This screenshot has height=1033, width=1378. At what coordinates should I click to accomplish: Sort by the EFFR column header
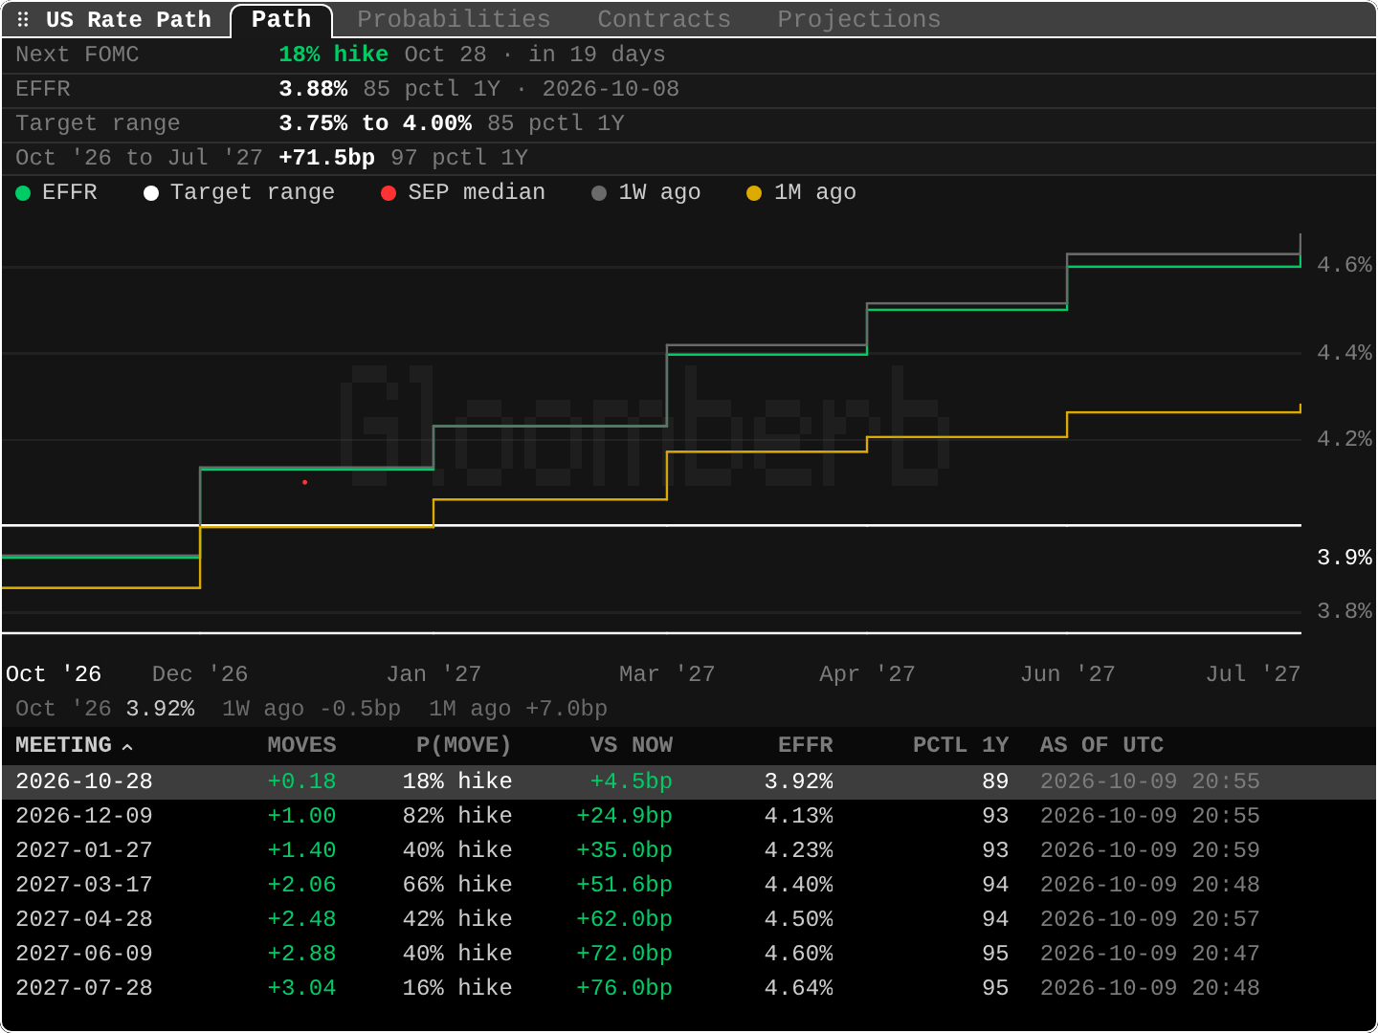pyautogui.click(x=805, y=745)
